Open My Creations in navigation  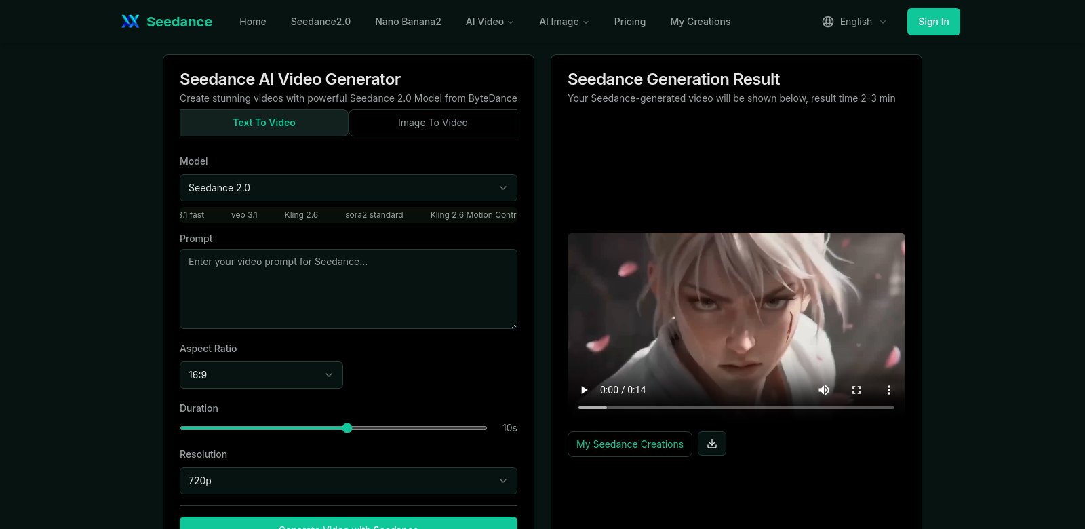click(701, 22)
